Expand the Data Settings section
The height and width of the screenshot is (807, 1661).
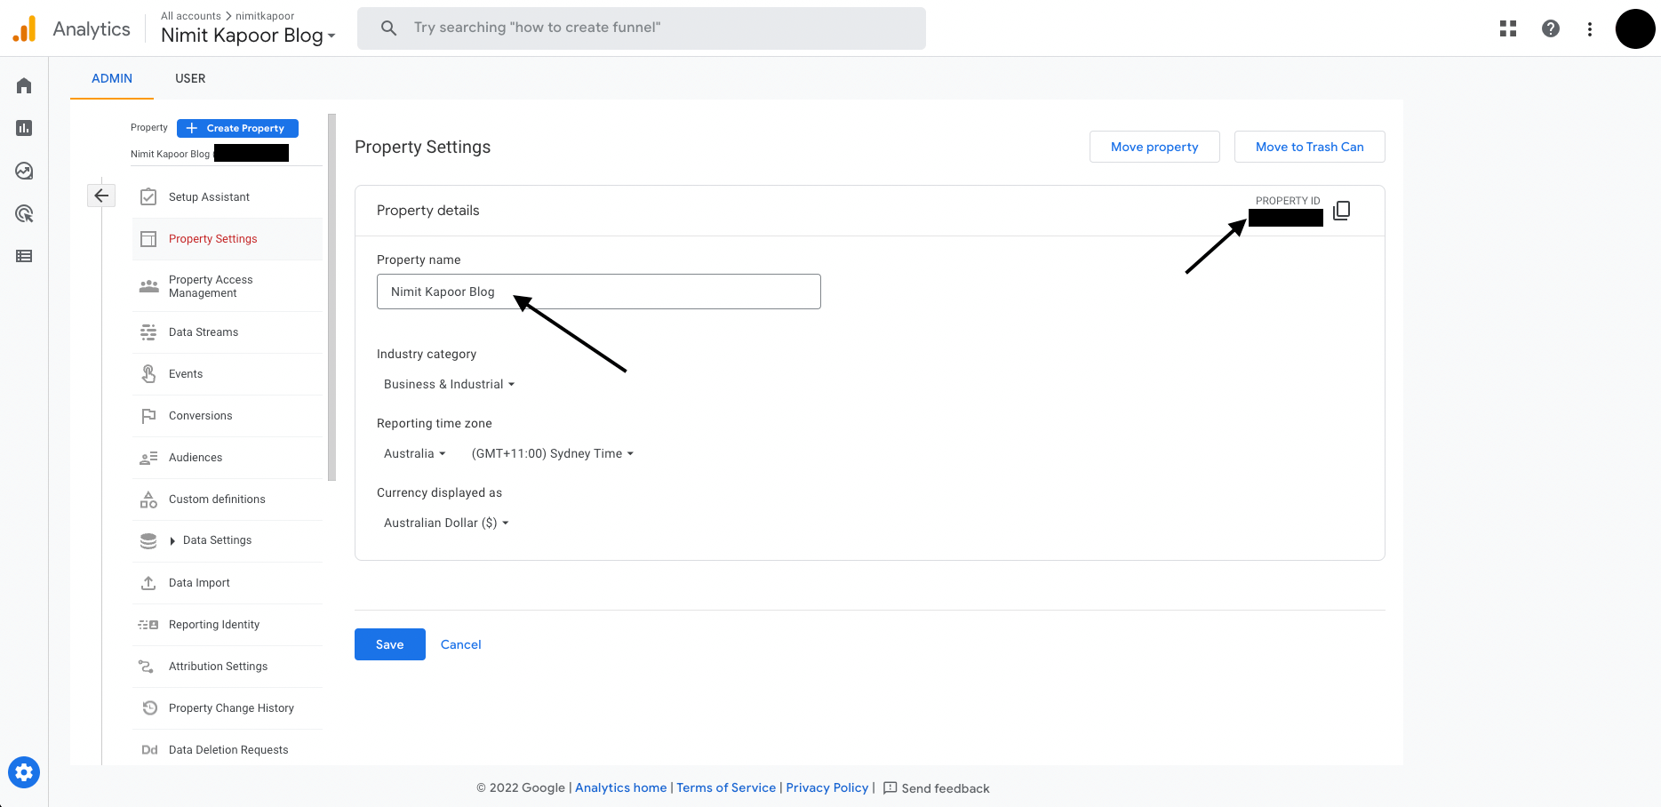(x=172, y=540)
